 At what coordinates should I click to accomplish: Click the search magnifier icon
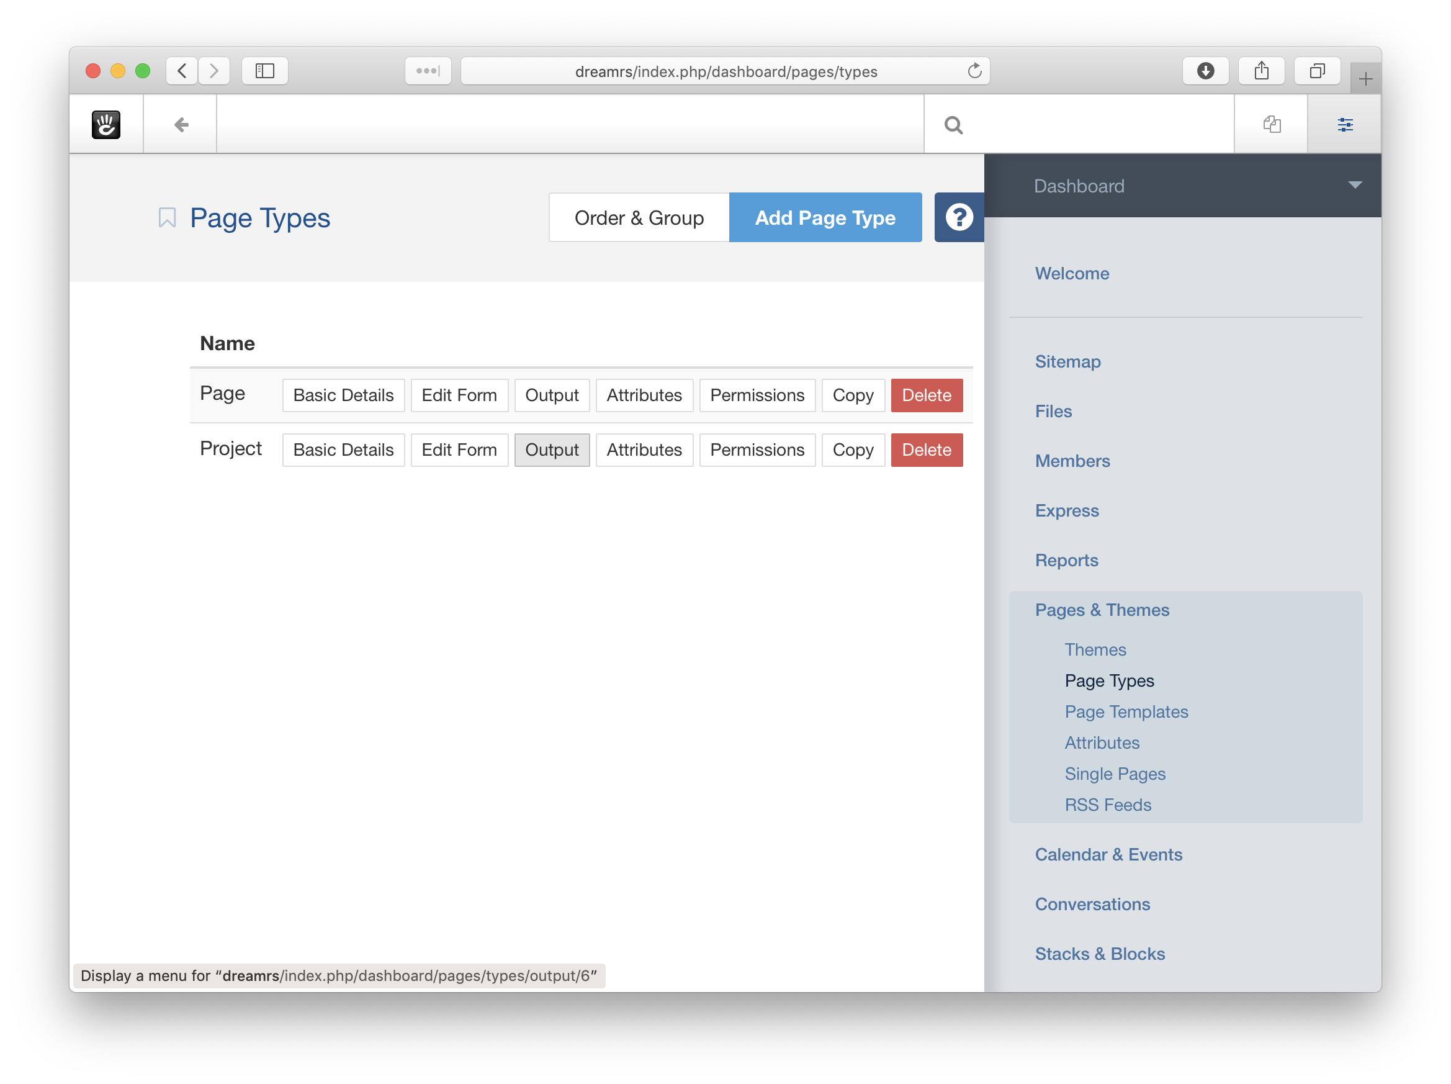[953, 125]
